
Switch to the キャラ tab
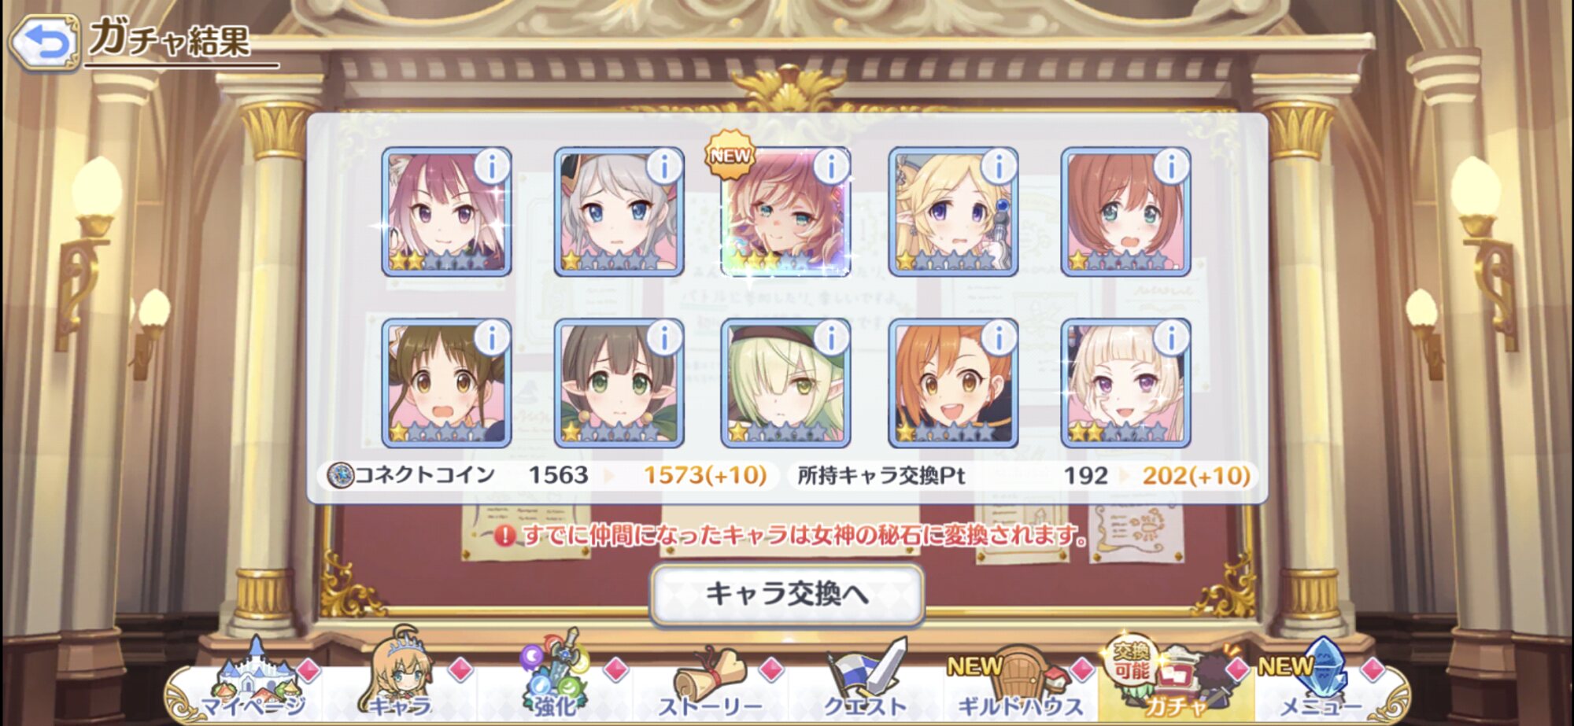coord(401,680)
